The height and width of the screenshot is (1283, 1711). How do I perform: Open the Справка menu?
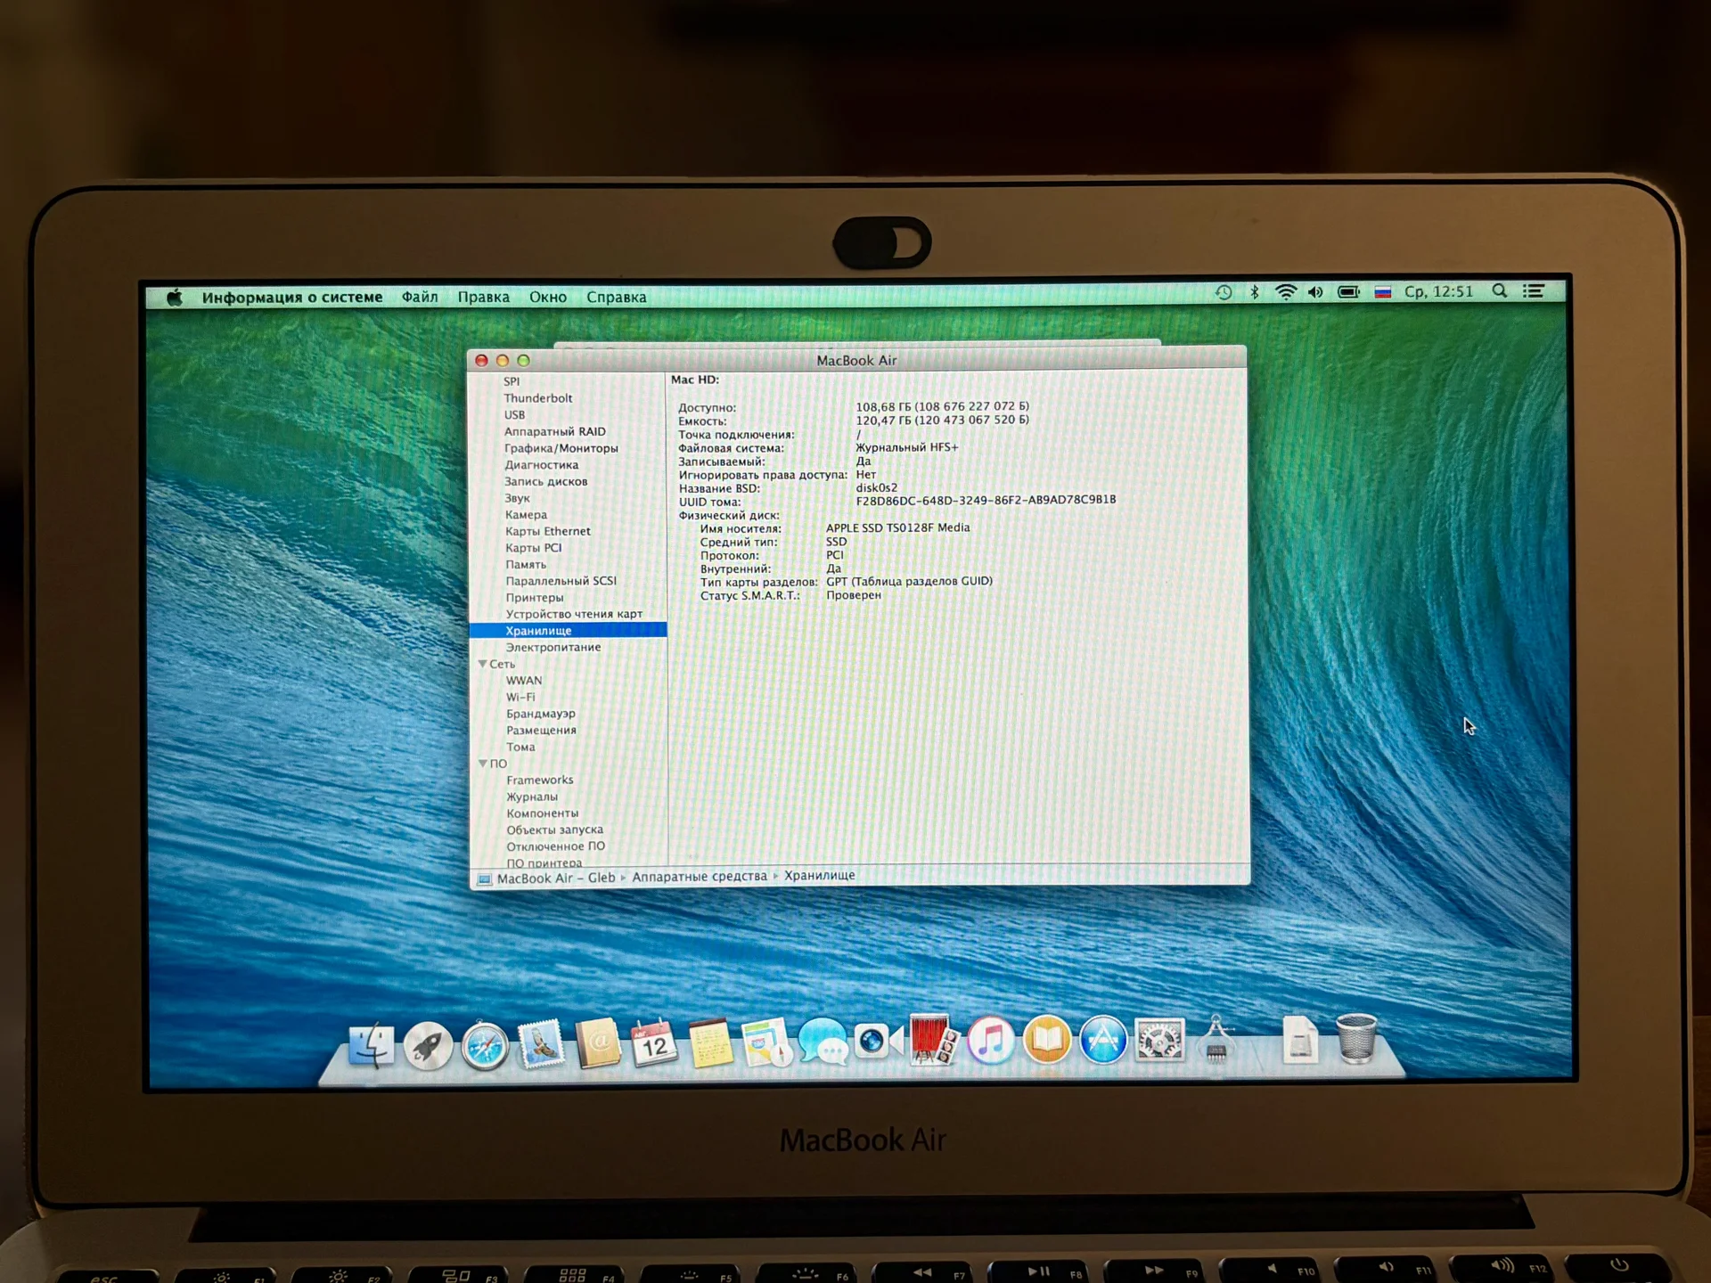616,298
